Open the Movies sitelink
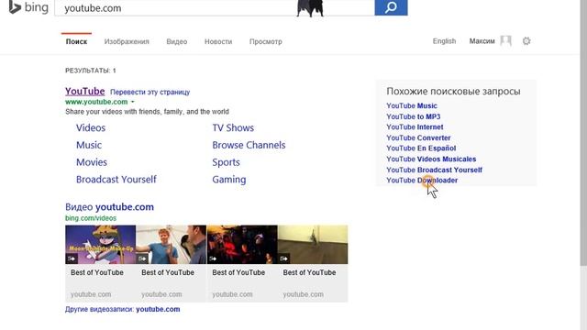Viewport: 587px width, 330px height. pyautogui.click(x=92, y=162)
